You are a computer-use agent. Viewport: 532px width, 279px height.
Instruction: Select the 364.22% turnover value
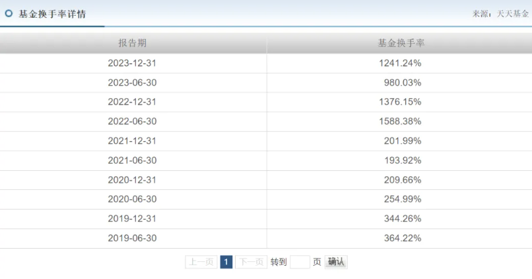[x=403, y=238]
